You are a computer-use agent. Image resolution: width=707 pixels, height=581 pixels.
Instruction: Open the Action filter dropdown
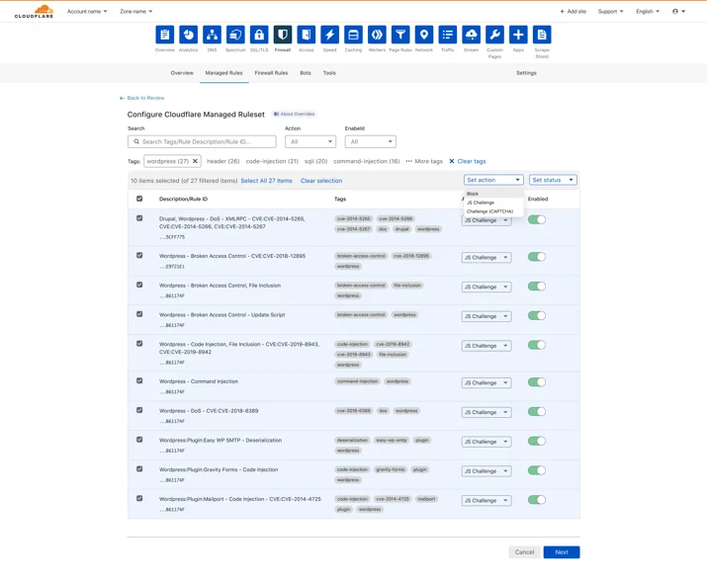pos(310,141)
